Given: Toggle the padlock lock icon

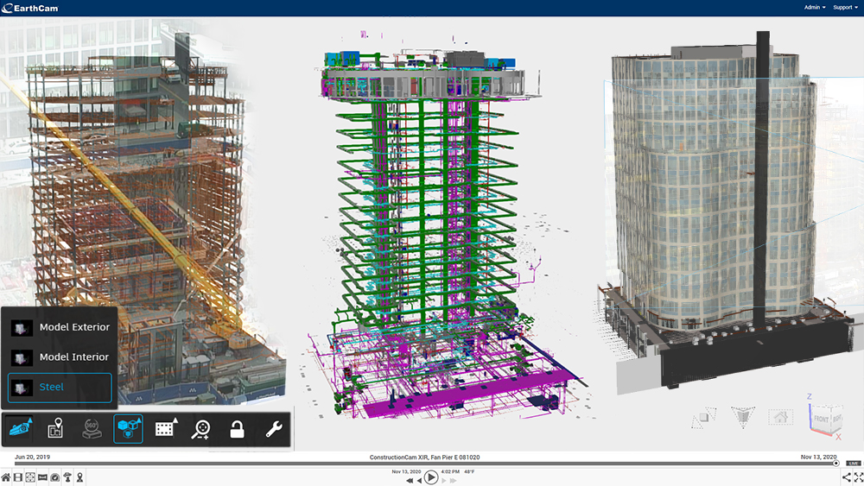Looking at the screenshot, I should coord(237,428).
